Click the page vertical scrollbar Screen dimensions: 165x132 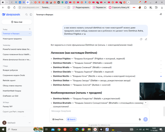point(164,111)
